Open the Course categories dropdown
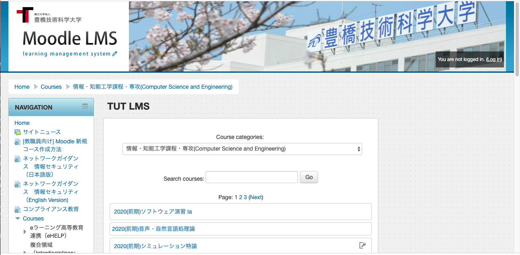The image size is (520, 255). click(242, 149)
